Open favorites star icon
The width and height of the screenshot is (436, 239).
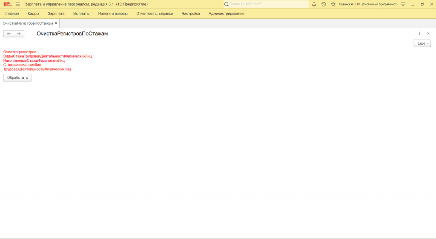tap(333, 4)
